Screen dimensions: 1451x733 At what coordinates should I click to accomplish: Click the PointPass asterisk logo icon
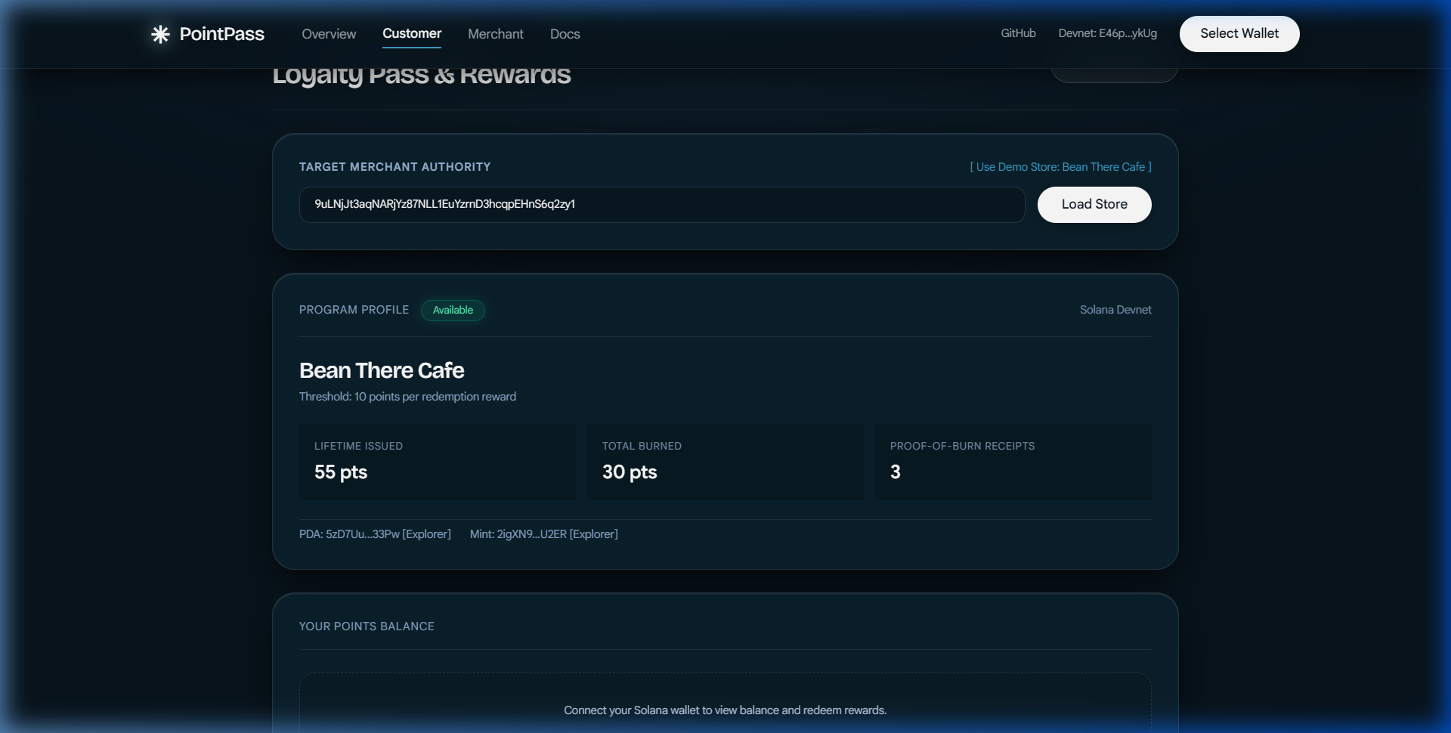coord(160,34)
